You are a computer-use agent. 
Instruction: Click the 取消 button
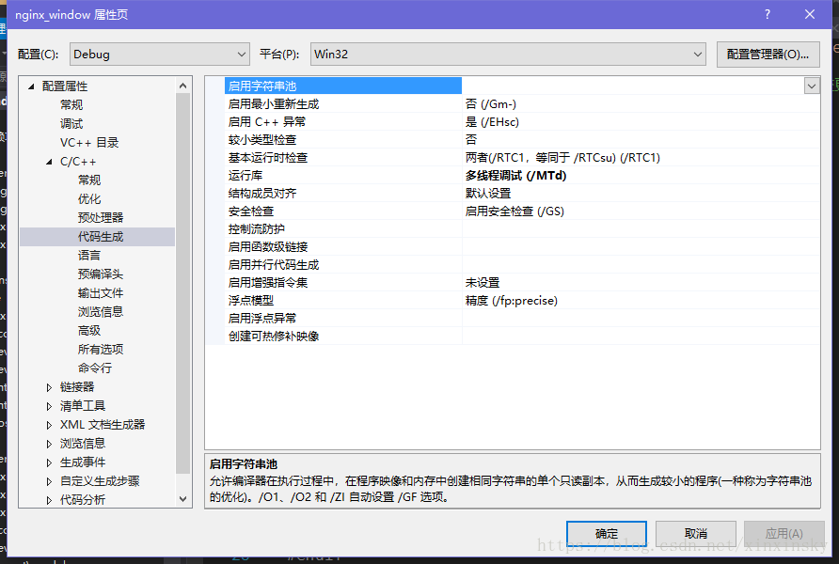[x=696, y=534]
